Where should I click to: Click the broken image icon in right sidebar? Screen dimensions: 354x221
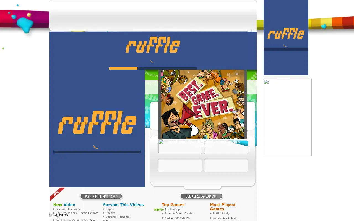pyautogui.click(x=266, y=82)
